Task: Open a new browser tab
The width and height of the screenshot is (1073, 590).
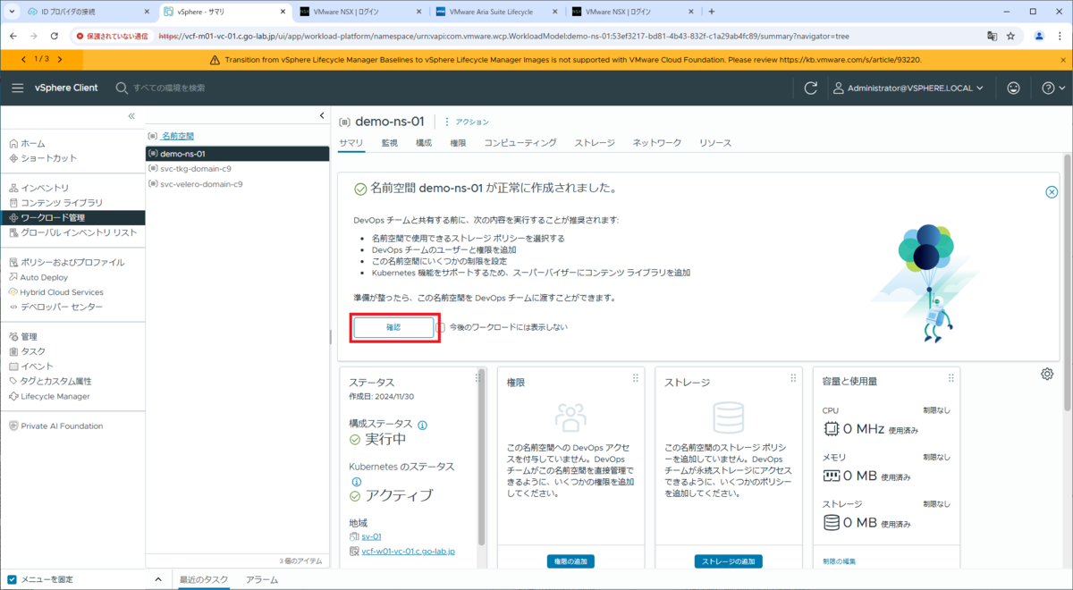Action: click(x=712, y=12)
